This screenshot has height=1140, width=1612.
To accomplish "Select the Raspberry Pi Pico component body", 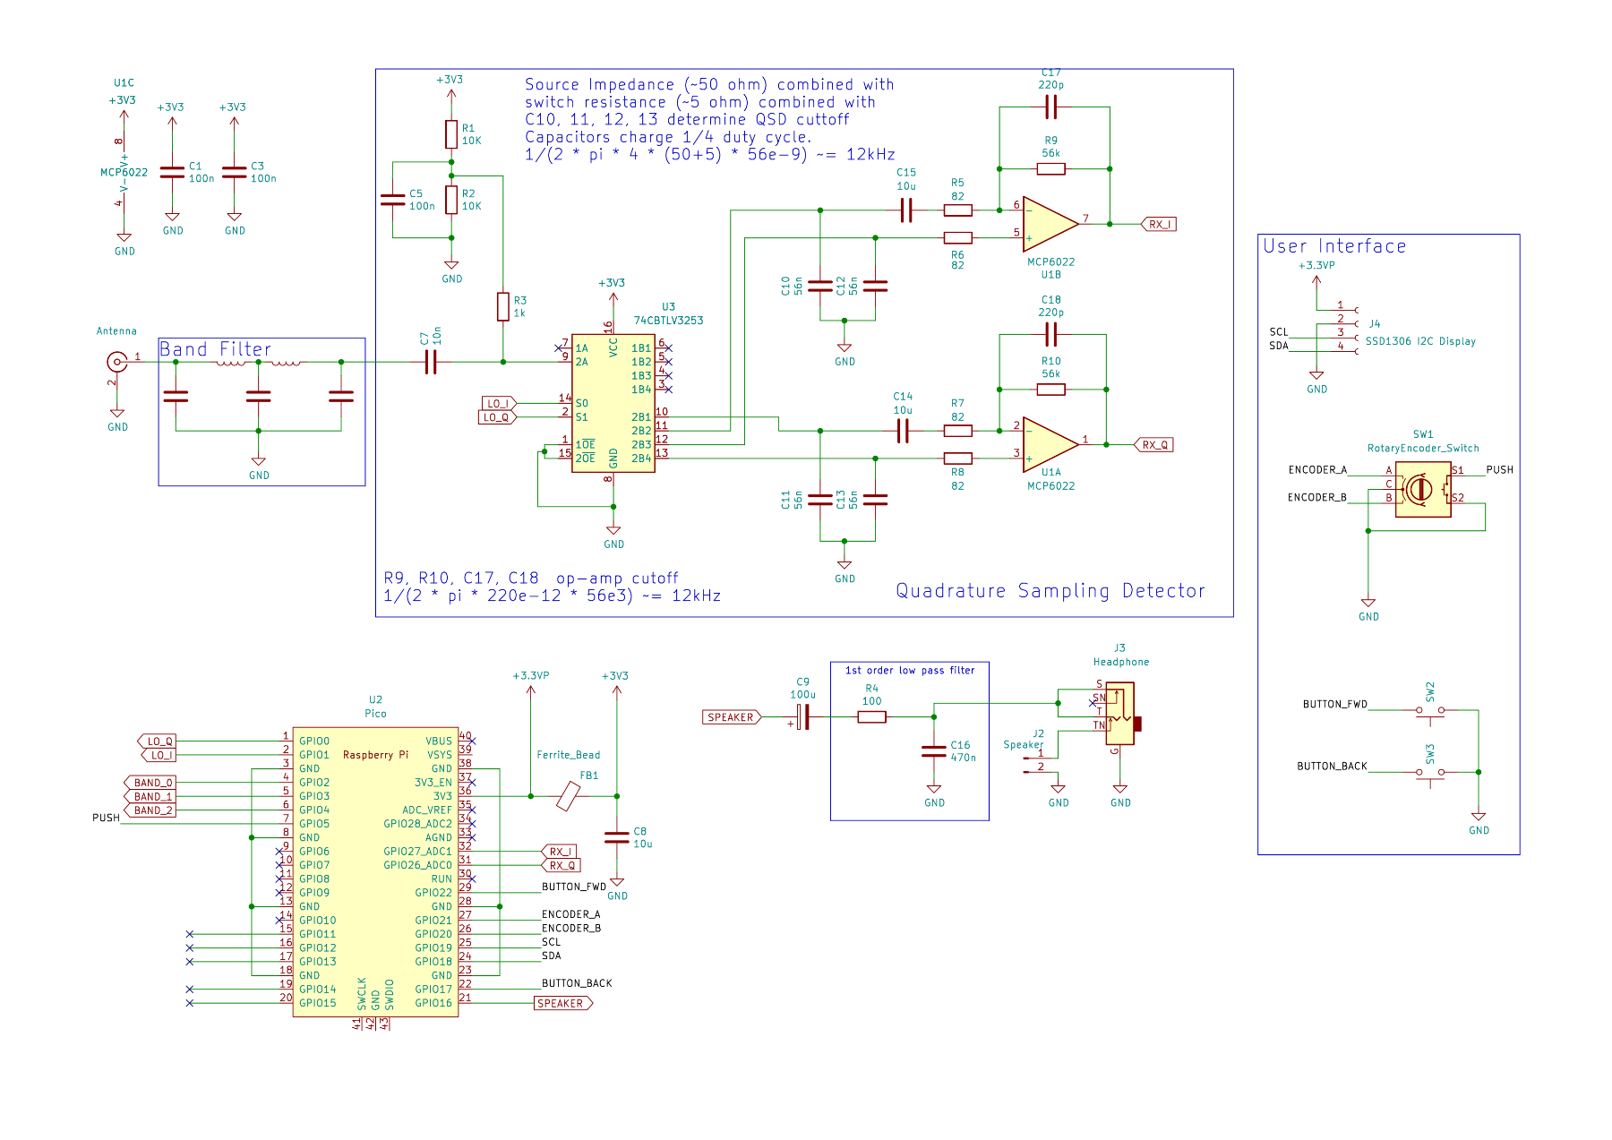I will (x=375, y=871).
